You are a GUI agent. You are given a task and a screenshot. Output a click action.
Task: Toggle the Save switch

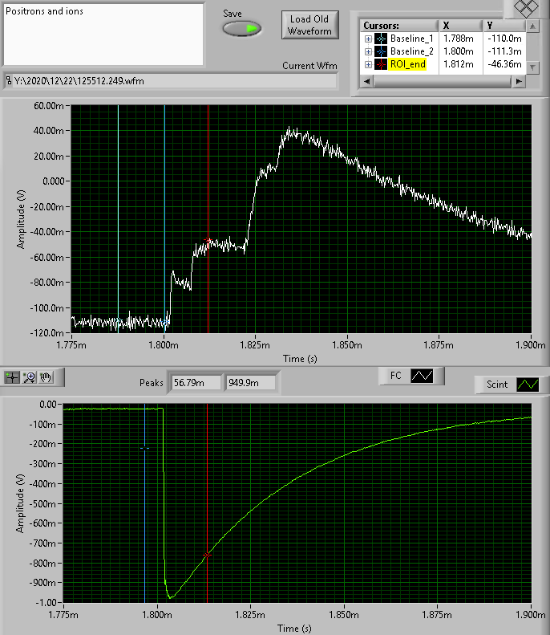241,29
